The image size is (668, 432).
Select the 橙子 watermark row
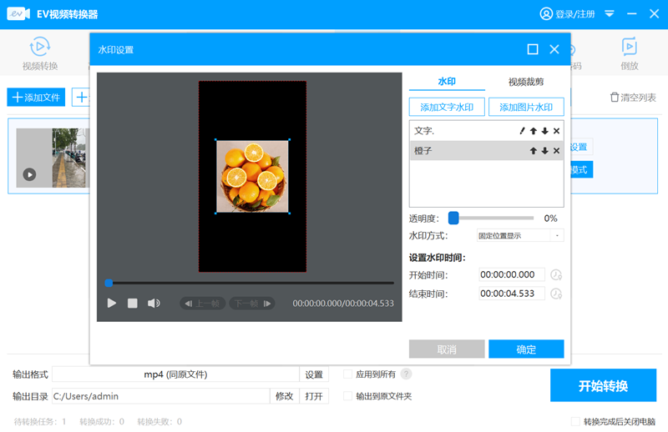486,151
